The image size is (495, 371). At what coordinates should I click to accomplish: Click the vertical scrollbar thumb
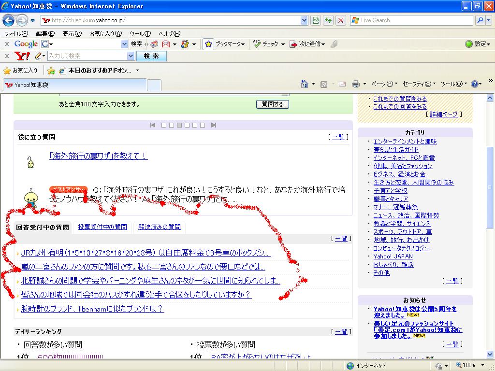tap(490, 188)
